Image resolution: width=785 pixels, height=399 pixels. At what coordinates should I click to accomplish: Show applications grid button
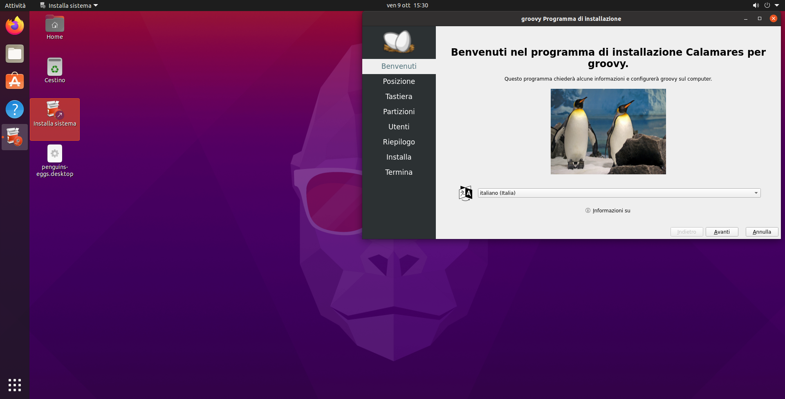click(x=15, y=385)
